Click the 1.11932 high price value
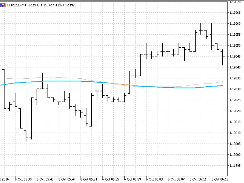The width and height of the screenshot is (244, 183). 46,5
